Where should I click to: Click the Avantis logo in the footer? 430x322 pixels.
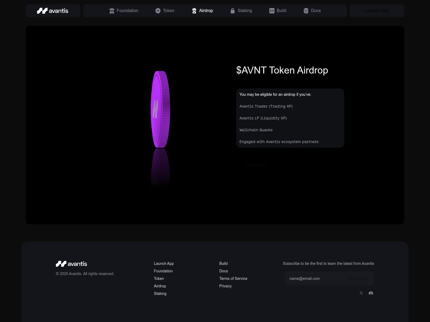click(71, 264)
